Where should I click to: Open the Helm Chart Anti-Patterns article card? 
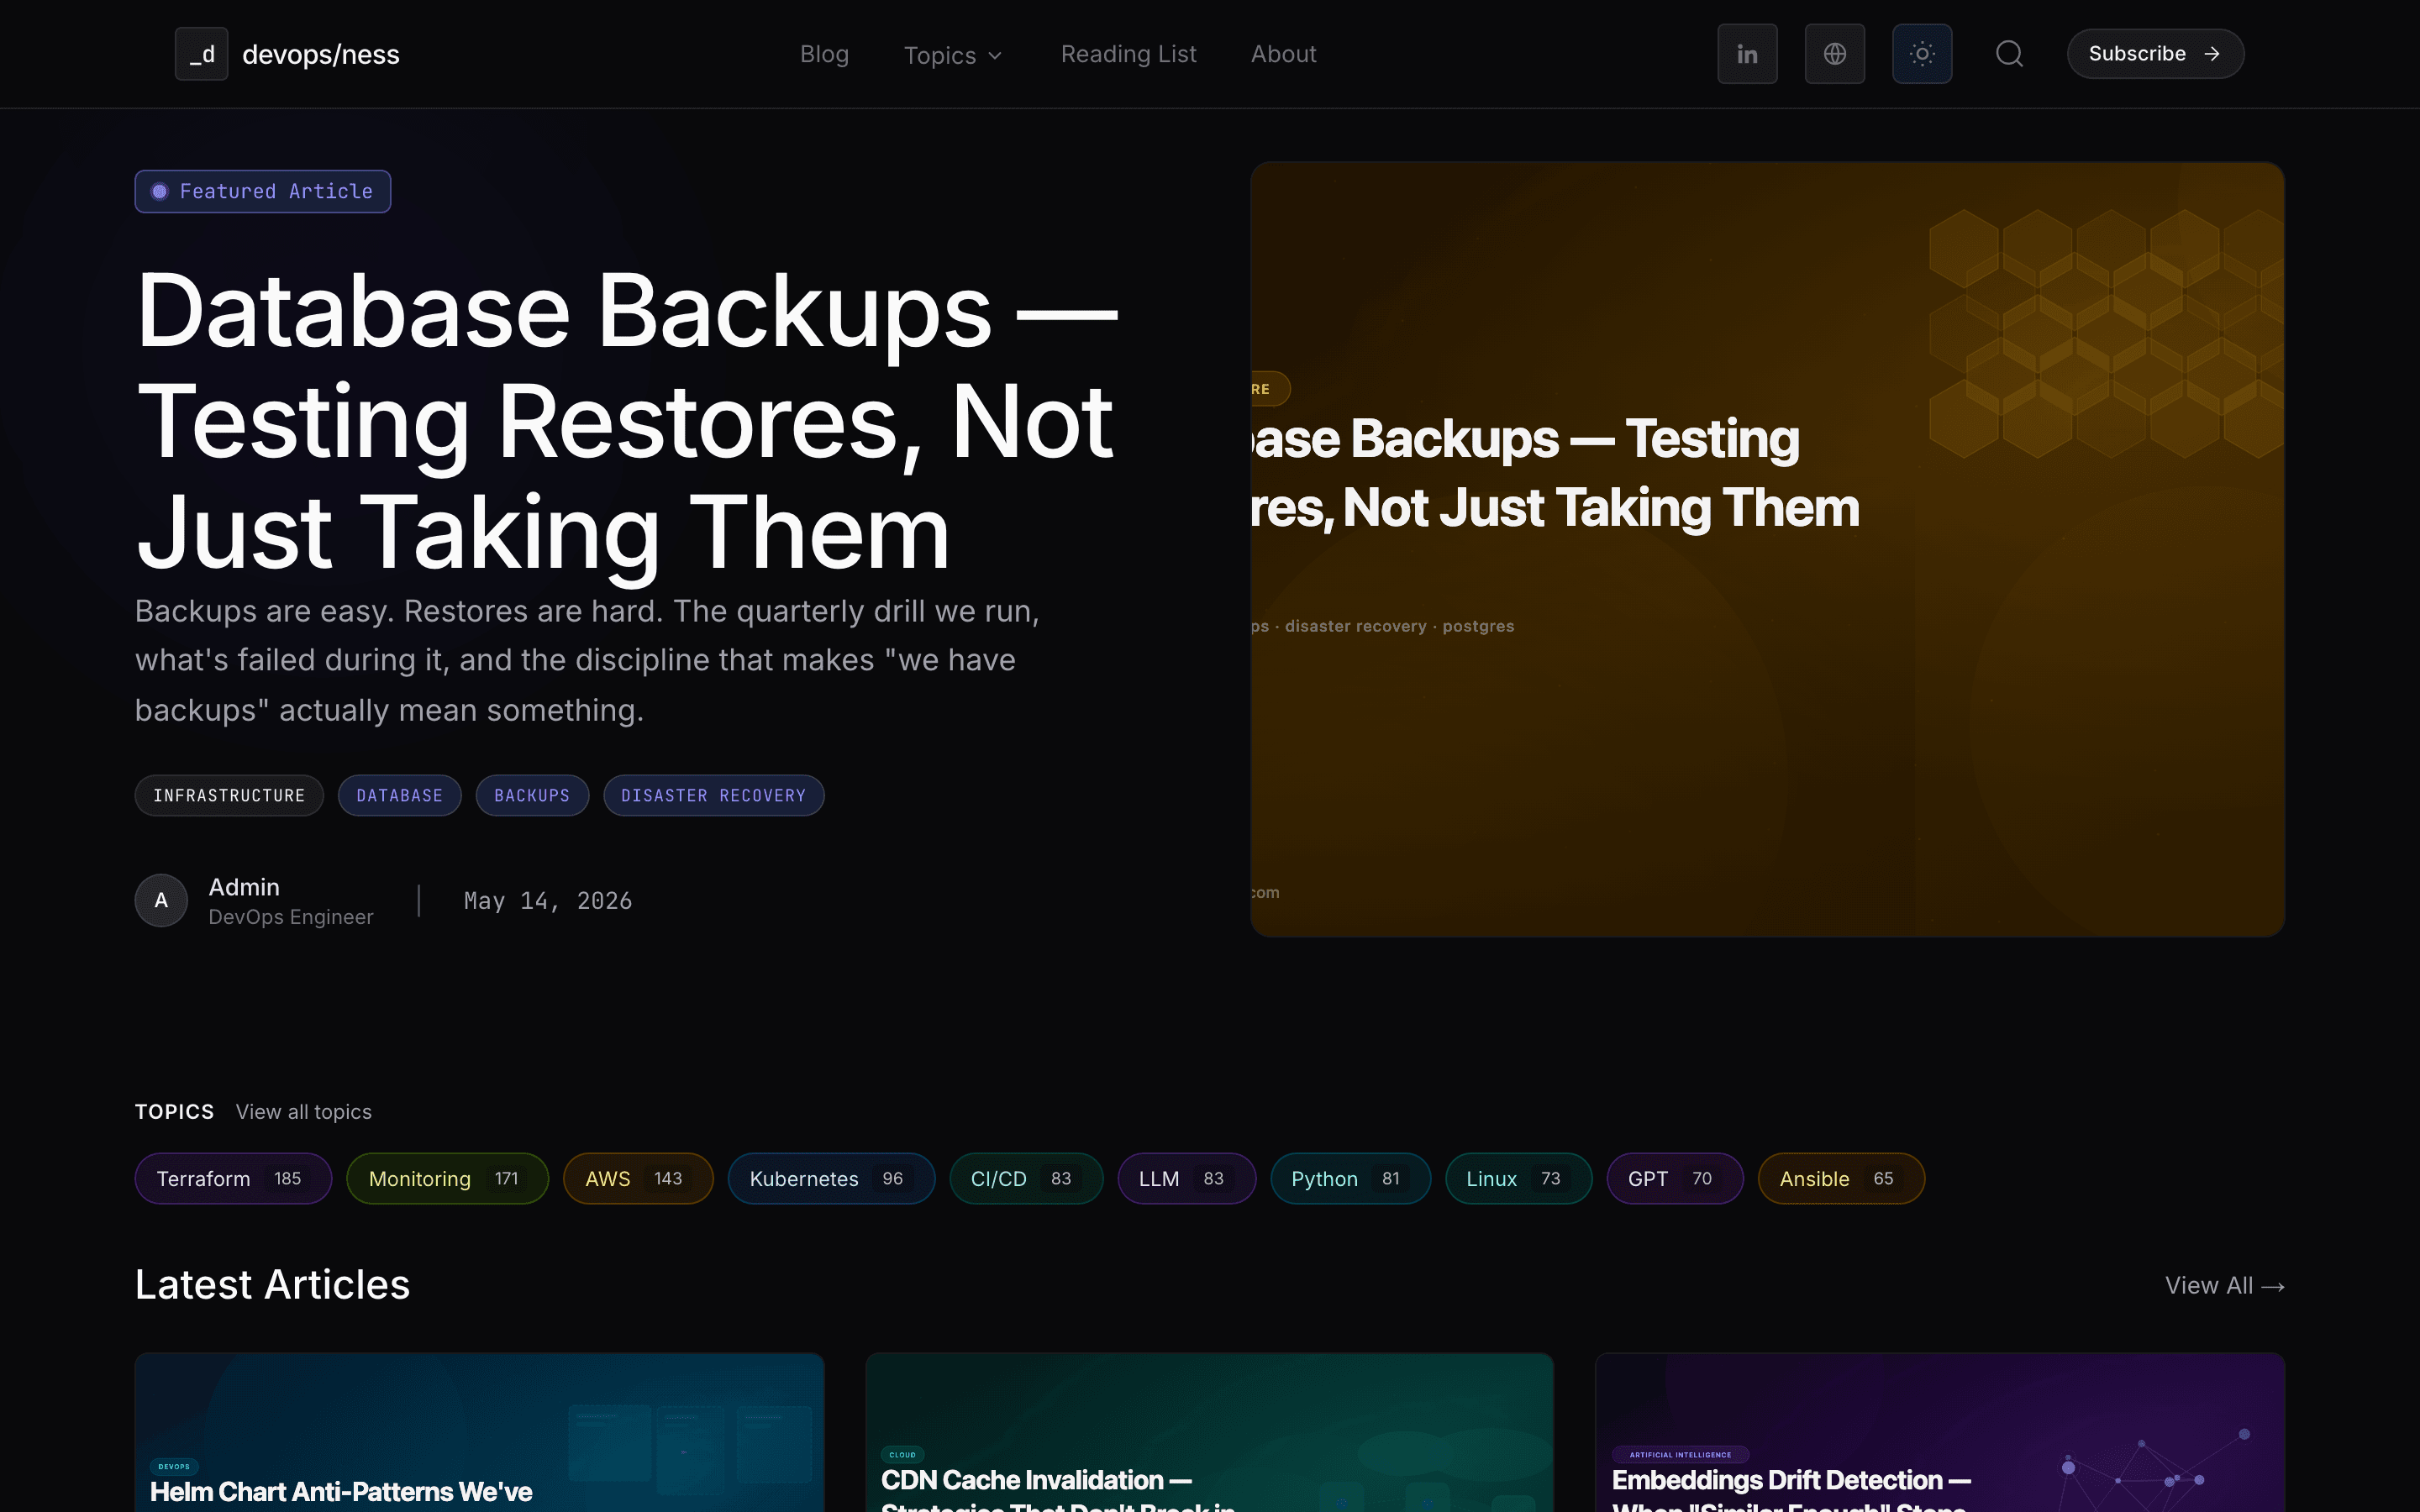(479, 1432)
